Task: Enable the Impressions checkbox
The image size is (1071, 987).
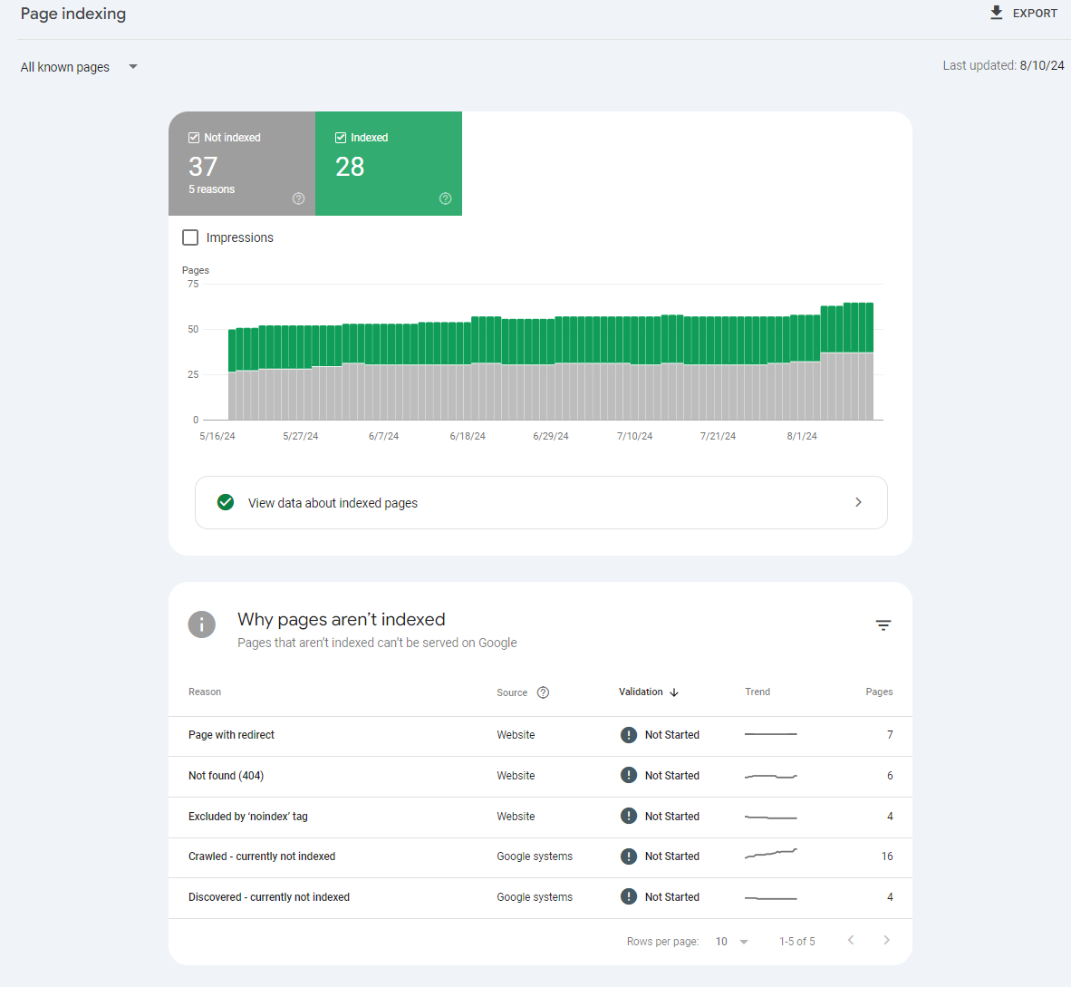Action: click(190, 237)
